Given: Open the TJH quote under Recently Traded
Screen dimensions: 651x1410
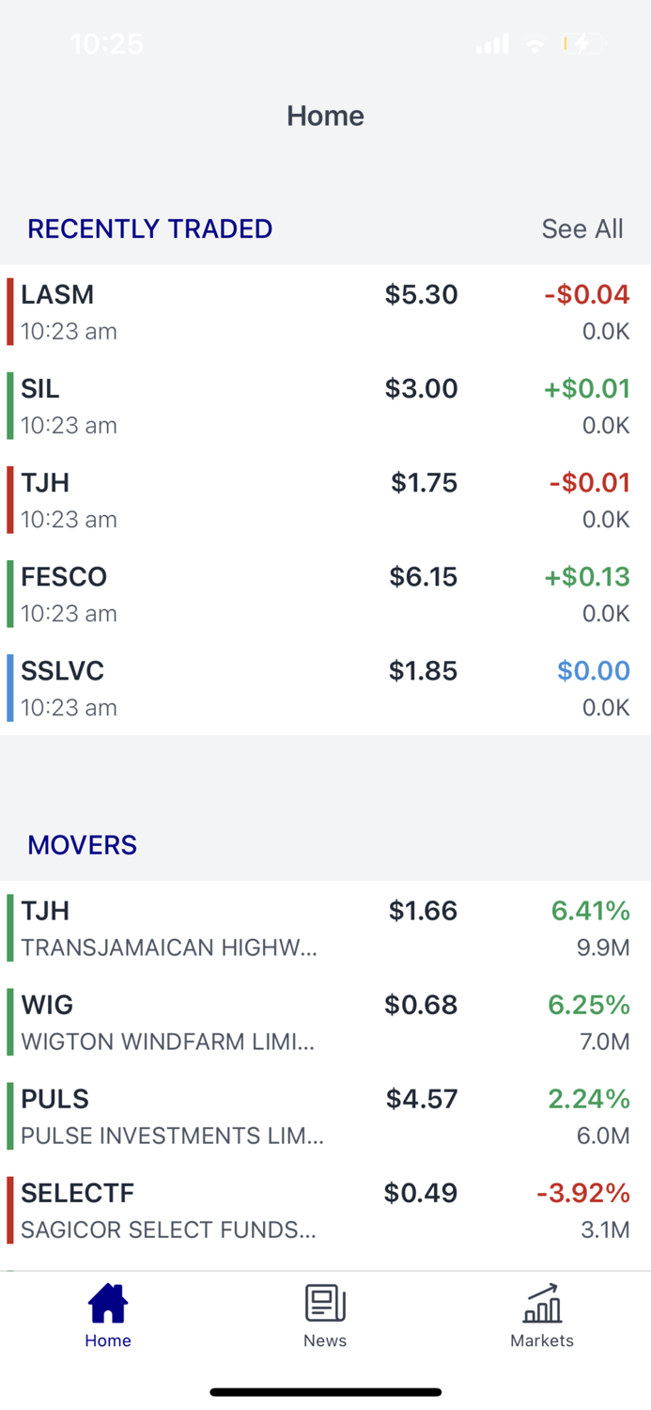Looking at the screenshot, I should 325,498.
